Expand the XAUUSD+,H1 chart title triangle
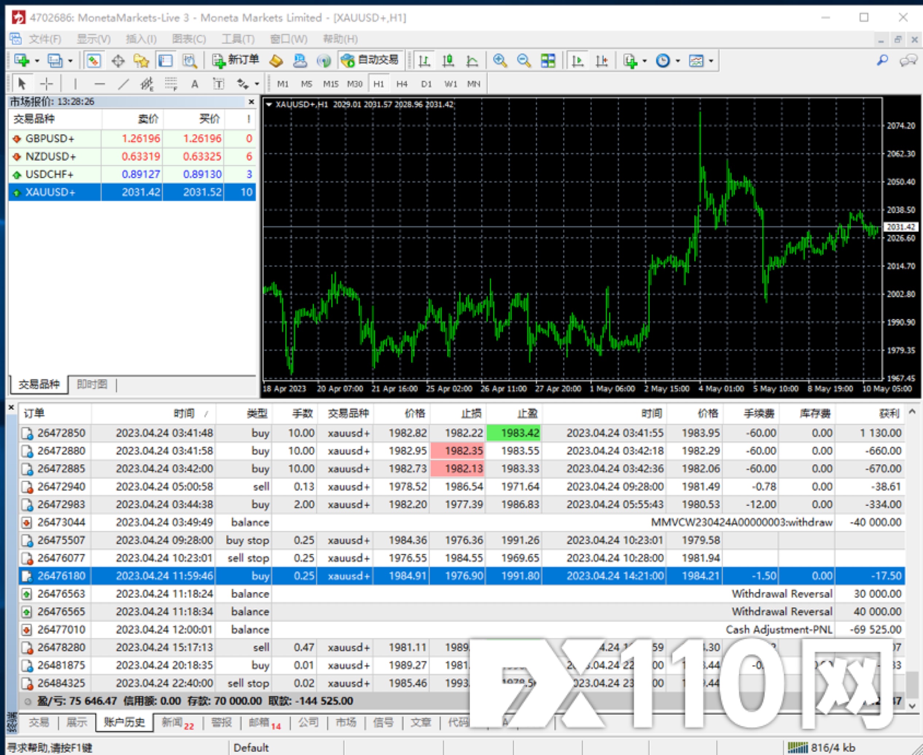Viewport: 923px width, 755px height. 269,105
